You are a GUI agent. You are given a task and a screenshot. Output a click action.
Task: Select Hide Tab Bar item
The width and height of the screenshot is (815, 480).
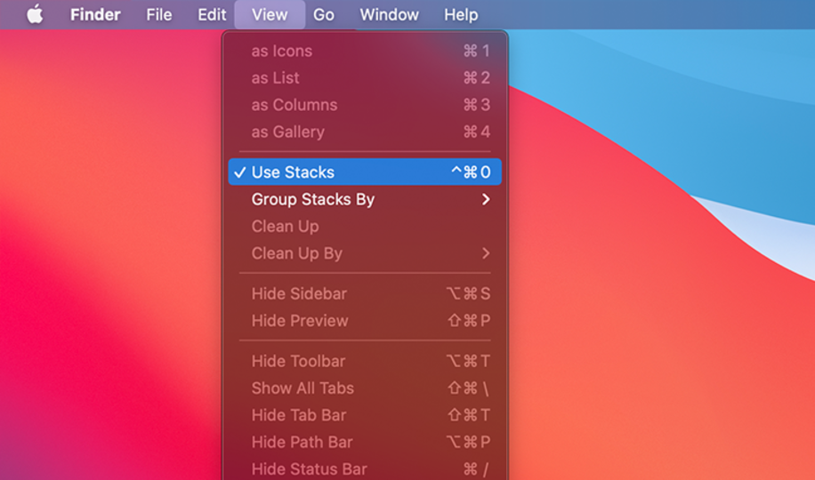pyautogui.click(x=365, y=415)
